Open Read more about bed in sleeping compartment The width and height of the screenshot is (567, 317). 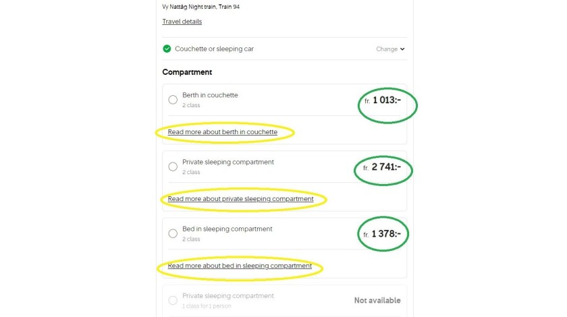(240, 266)
